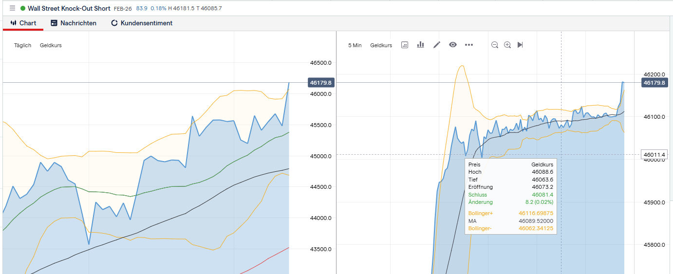Click the Bollinger+ value 46116.69875
This screenshot has height=274, width=673.
[536, 213]
